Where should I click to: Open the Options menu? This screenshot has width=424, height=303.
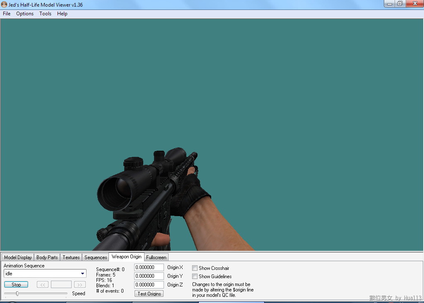[25, 14]
